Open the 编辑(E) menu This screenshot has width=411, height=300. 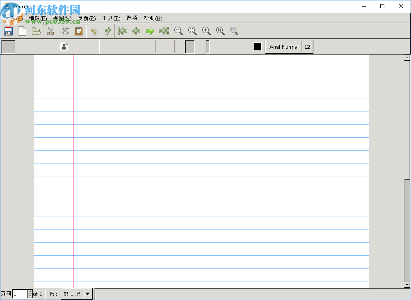pyautogui.click(x=38, y=18)
